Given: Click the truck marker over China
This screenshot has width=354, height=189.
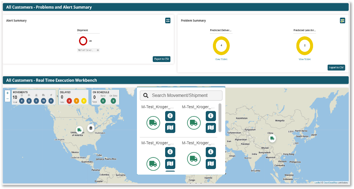Looking at the screenshot, I should click(x=272, y=138).
